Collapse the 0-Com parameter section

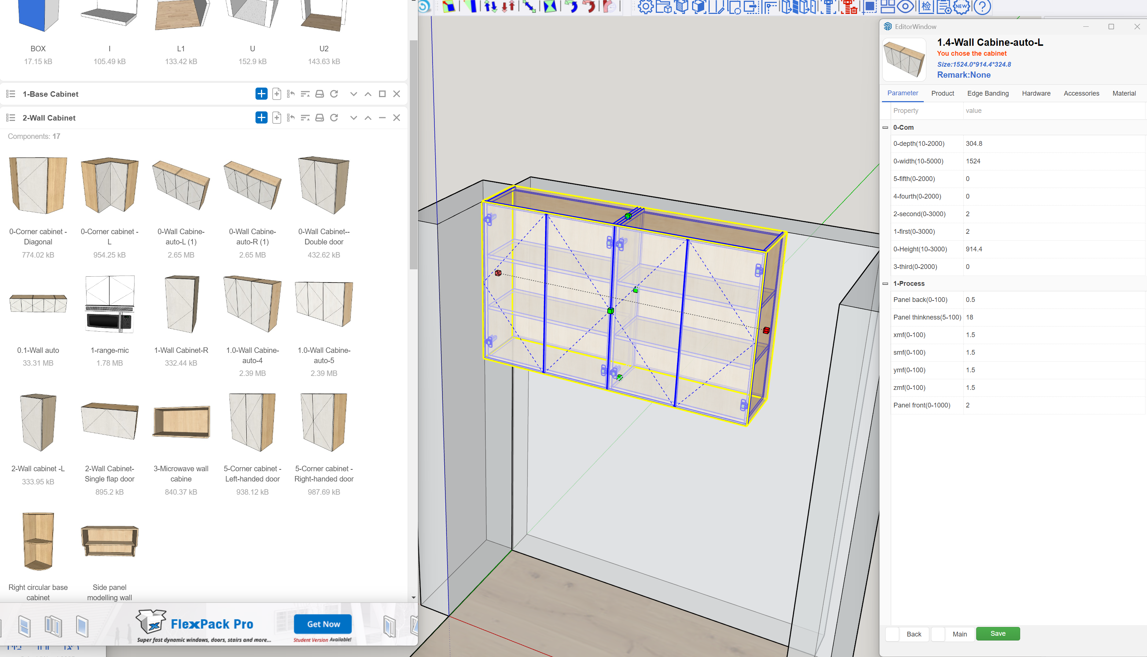(885, 127)
